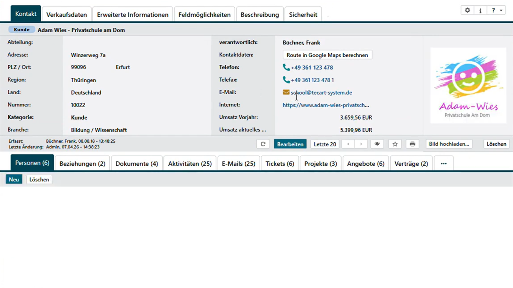Click the Adam-Wies school logo image
Viewport: 513px width, 288px height.
[x=468, y=85]
